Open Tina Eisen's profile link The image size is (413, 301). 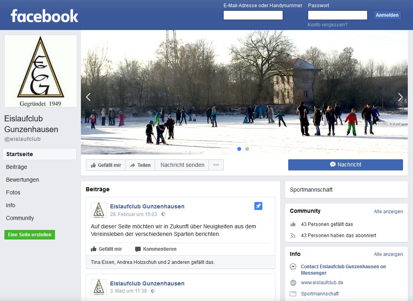(x=102, y=262)
